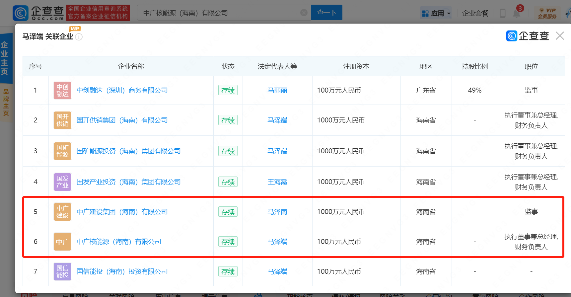The width and height of the screenshot is (571, 297).
Task: Click the 中广建设 company logo icon
Action: (62, 212)
